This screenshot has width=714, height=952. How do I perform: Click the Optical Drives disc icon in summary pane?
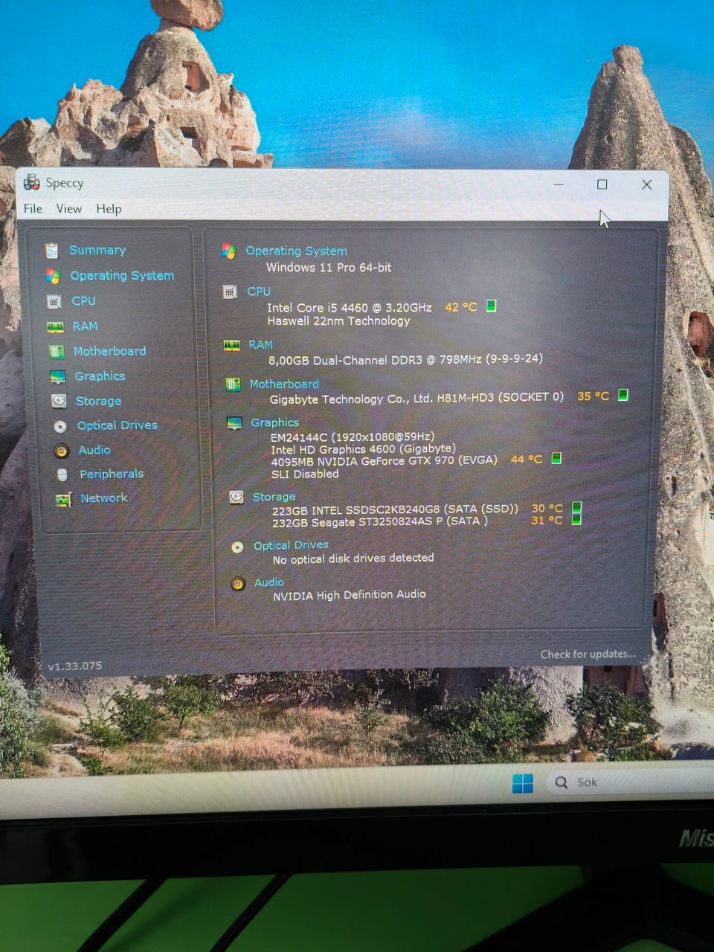(x=237, y=547)
